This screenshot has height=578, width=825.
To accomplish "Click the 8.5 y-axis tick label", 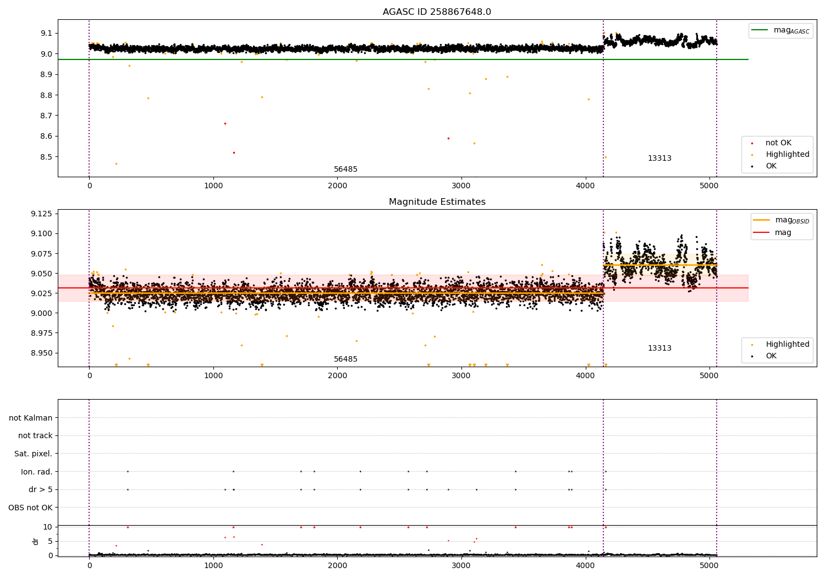I will click(47, 157).
